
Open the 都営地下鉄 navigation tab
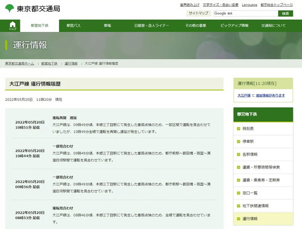click(x=39, y=26)
